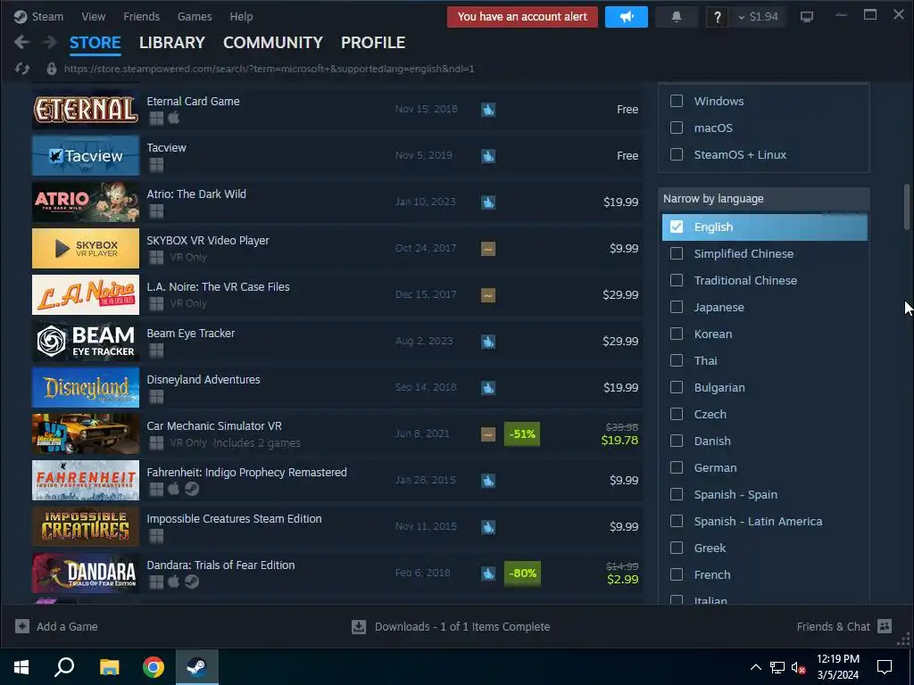This screenshot has width=914, height=685.
Task: Click the mixed review icon for L.A. Noire
Action: pyautogui.click(x=488, y=294)
